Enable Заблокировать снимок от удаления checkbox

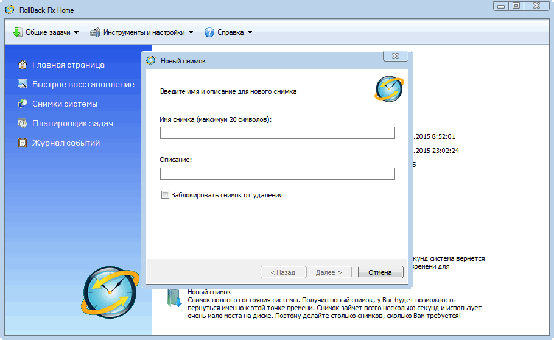tap(165, 195)
